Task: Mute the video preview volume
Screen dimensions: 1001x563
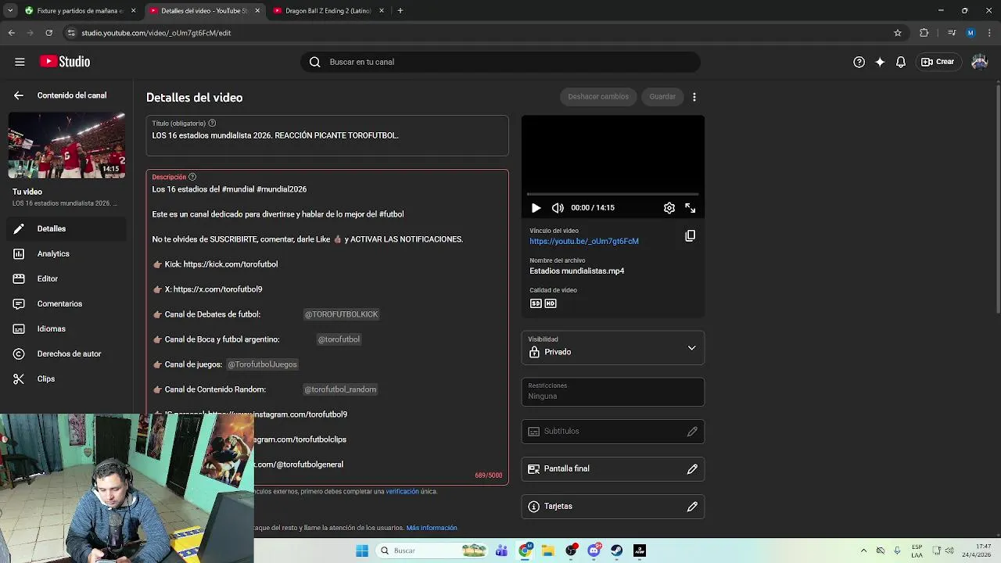Action: coord(558,208)
